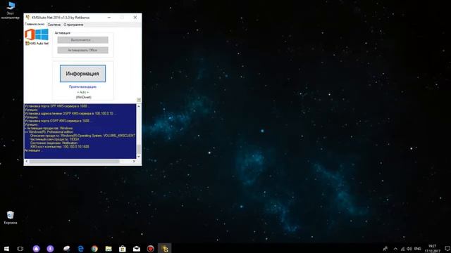Click the active KMSAuto taskbar icon
Screen dimensions: 451x253
(165, 249)
